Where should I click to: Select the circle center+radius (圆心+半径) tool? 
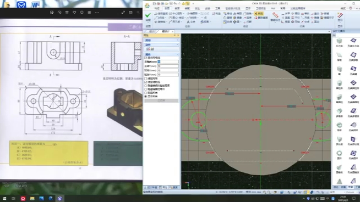[x=176, y=18]
